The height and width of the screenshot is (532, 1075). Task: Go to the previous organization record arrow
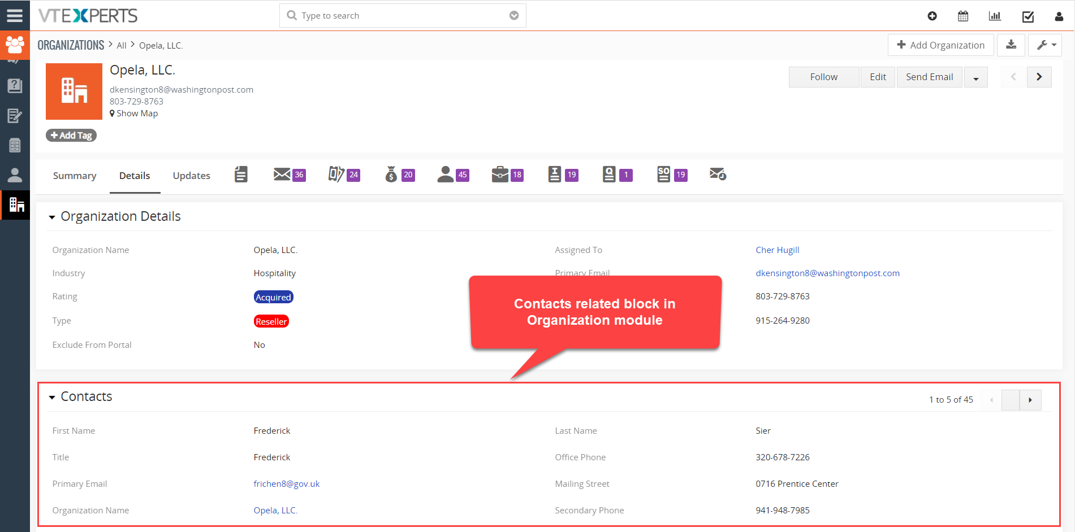tap(1013, 77)
